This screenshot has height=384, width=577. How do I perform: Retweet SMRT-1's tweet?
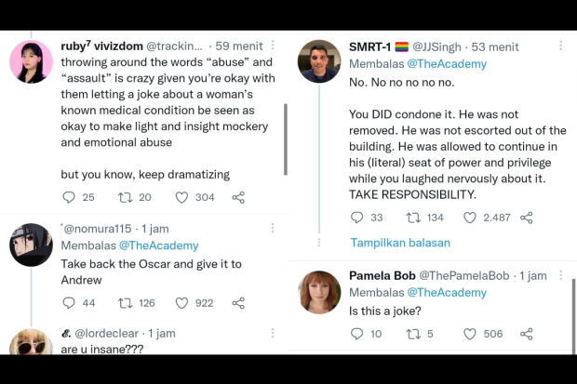coord(413,218)
